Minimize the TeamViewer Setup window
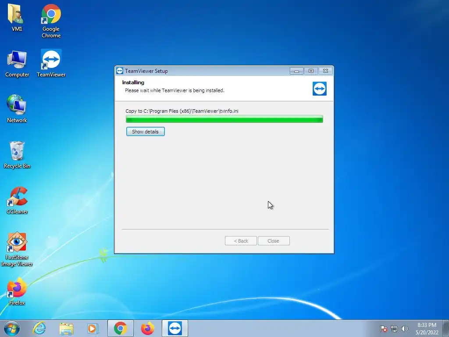The height and width of the screenshot is (337, 449). click(x=296, y=71)
